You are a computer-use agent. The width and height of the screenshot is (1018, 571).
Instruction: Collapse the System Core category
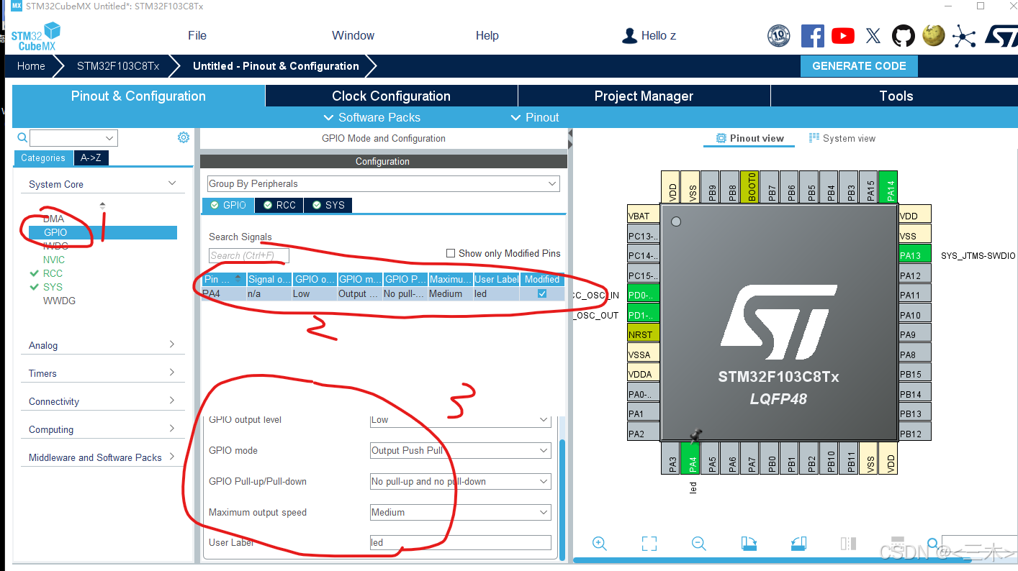point(102,184)
